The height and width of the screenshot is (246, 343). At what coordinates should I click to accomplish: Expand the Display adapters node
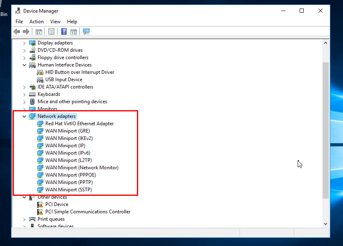pyautogui.click(x=24, y=43)
